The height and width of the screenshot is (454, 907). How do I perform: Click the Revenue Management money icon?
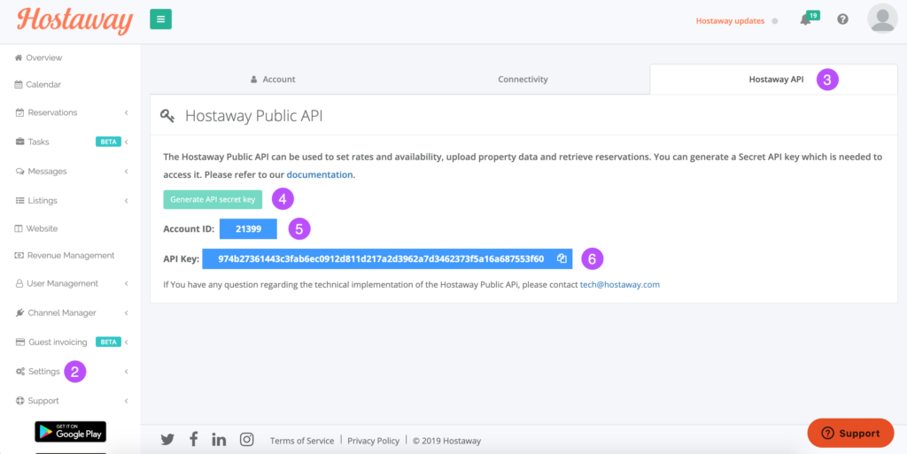click(19, 255)
